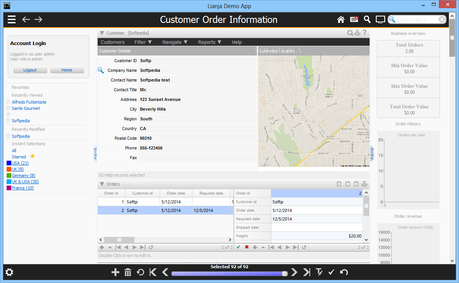Open the Navigate dropdown menu
Viewport: 459px width, 283px height.
point(175,42)
